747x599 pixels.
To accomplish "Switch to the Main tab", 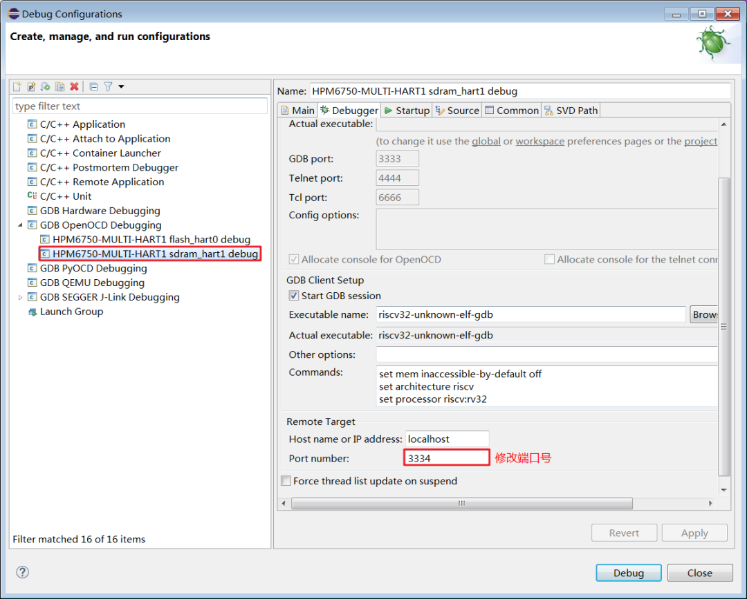I will click(297, 111).
